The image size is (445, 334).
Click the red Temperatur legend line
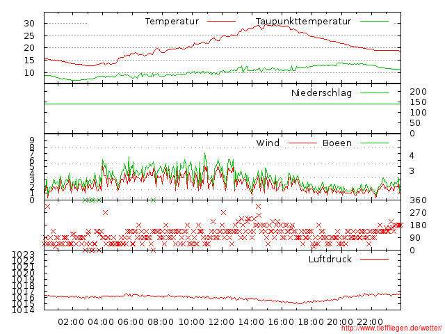point(221,22)
